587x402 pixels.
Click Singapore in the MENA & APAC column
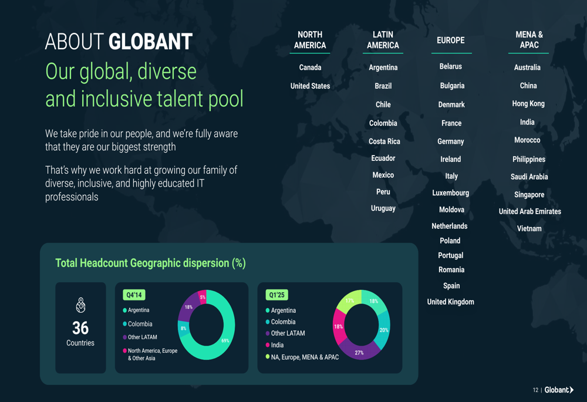[529, 195]
